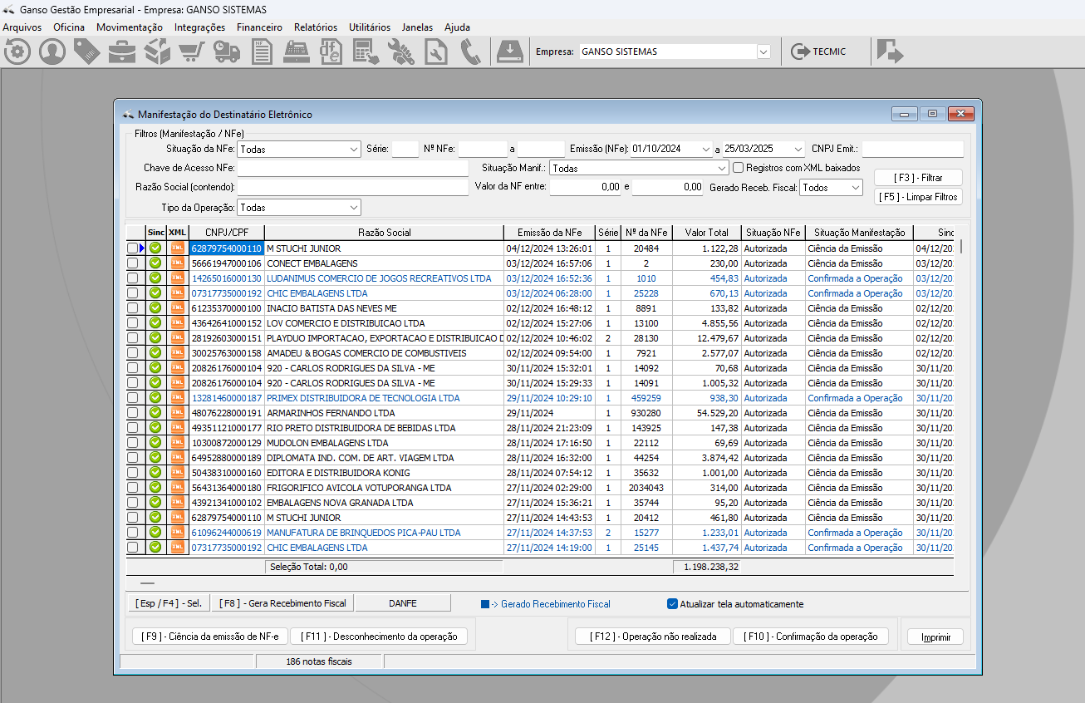Enable Registros com XML baixados checkbox
The width and height of the screenshot is (1085, 703).
tap(738, 168)
